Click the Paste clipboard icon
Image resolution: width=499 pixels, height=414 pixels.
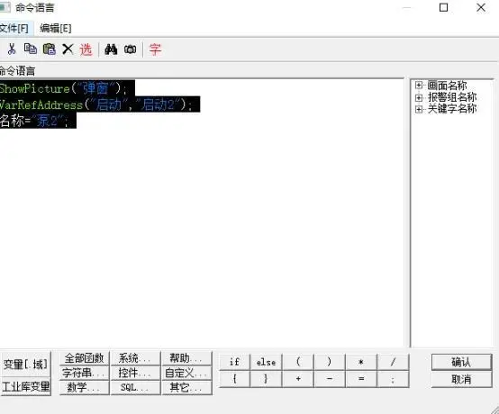coord(50,49)
